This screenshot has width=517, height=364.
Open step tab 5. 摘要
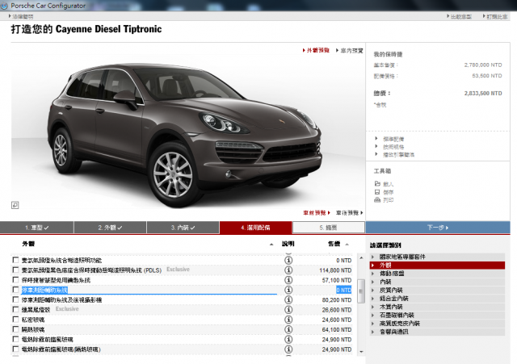point(329,228)
